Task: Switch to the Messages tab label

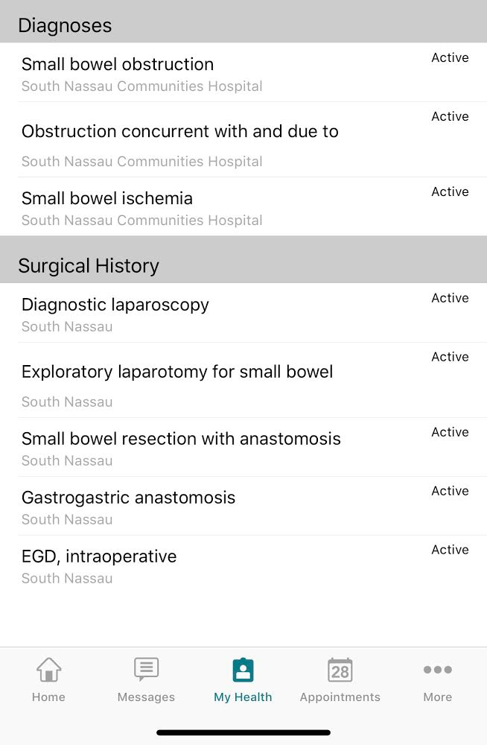Action: [x=147, y=697]
